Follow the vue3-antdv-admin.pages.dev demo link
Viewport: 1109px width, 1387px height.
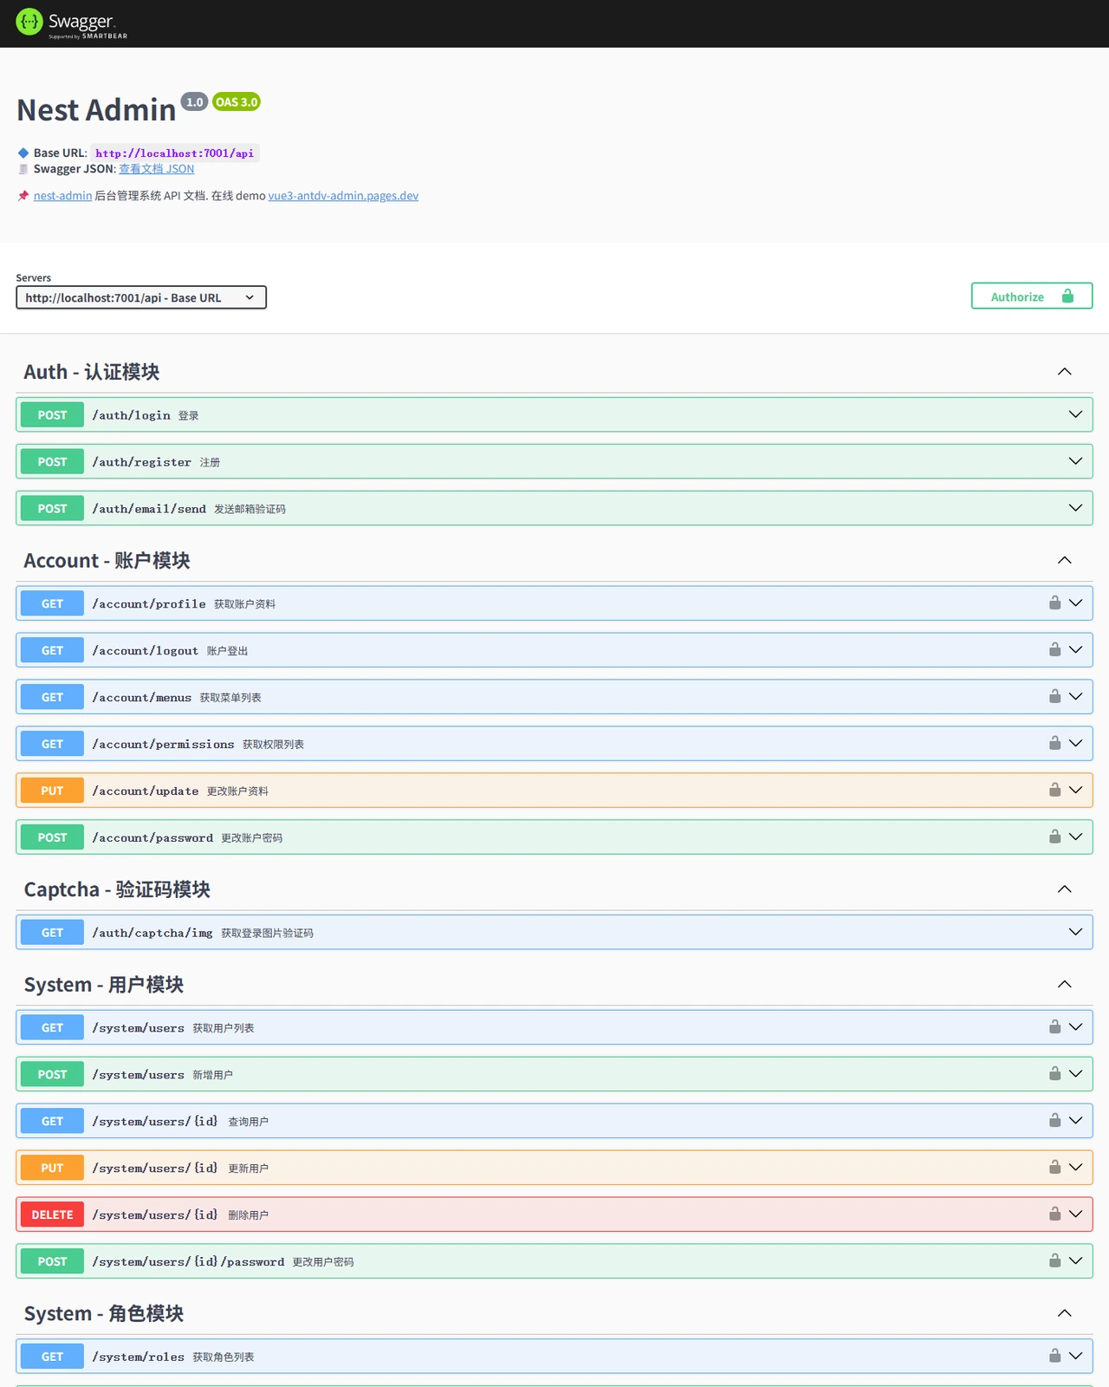[343, 196]
